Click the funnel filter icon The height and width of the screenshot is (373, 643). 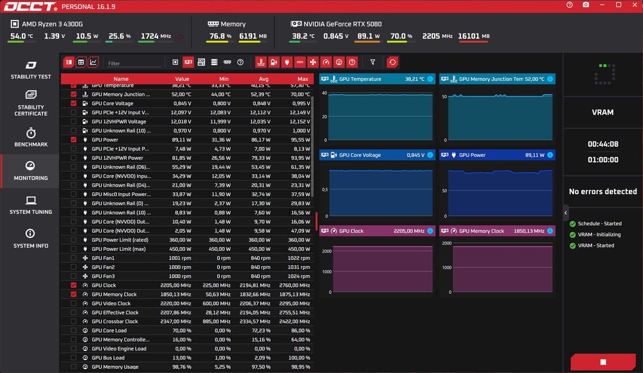(x=372, y=62)
